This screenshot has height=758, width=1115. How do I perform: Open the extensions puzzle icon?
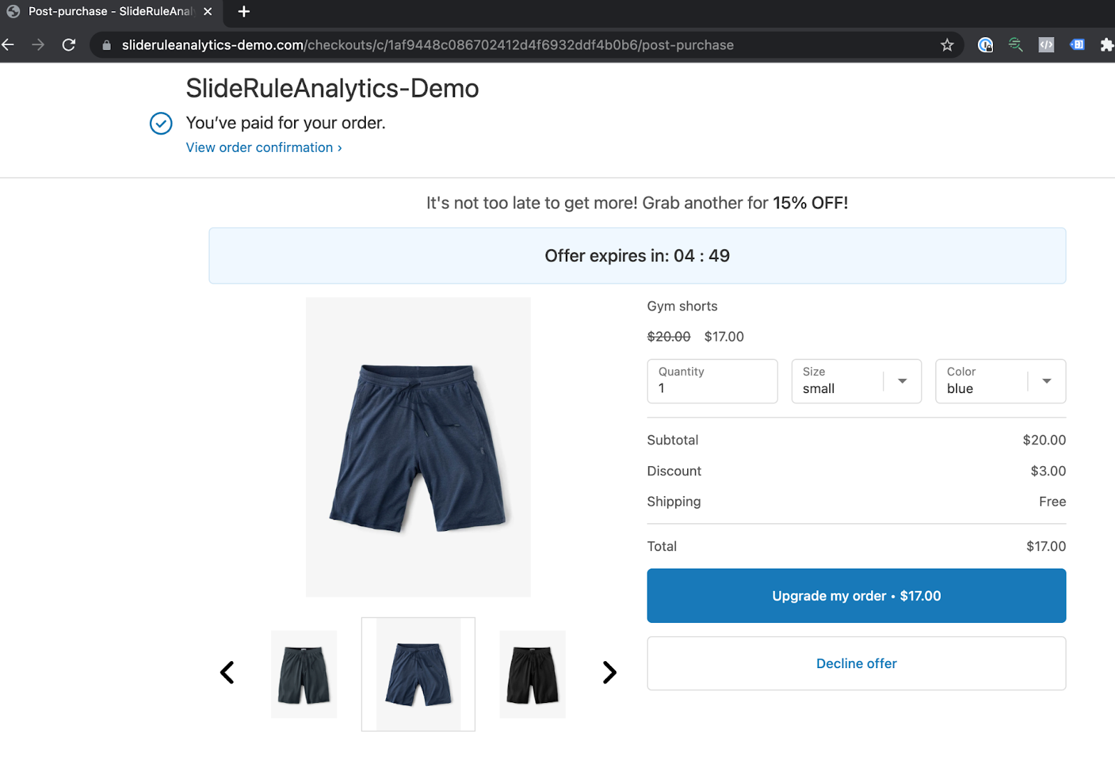1106,45
